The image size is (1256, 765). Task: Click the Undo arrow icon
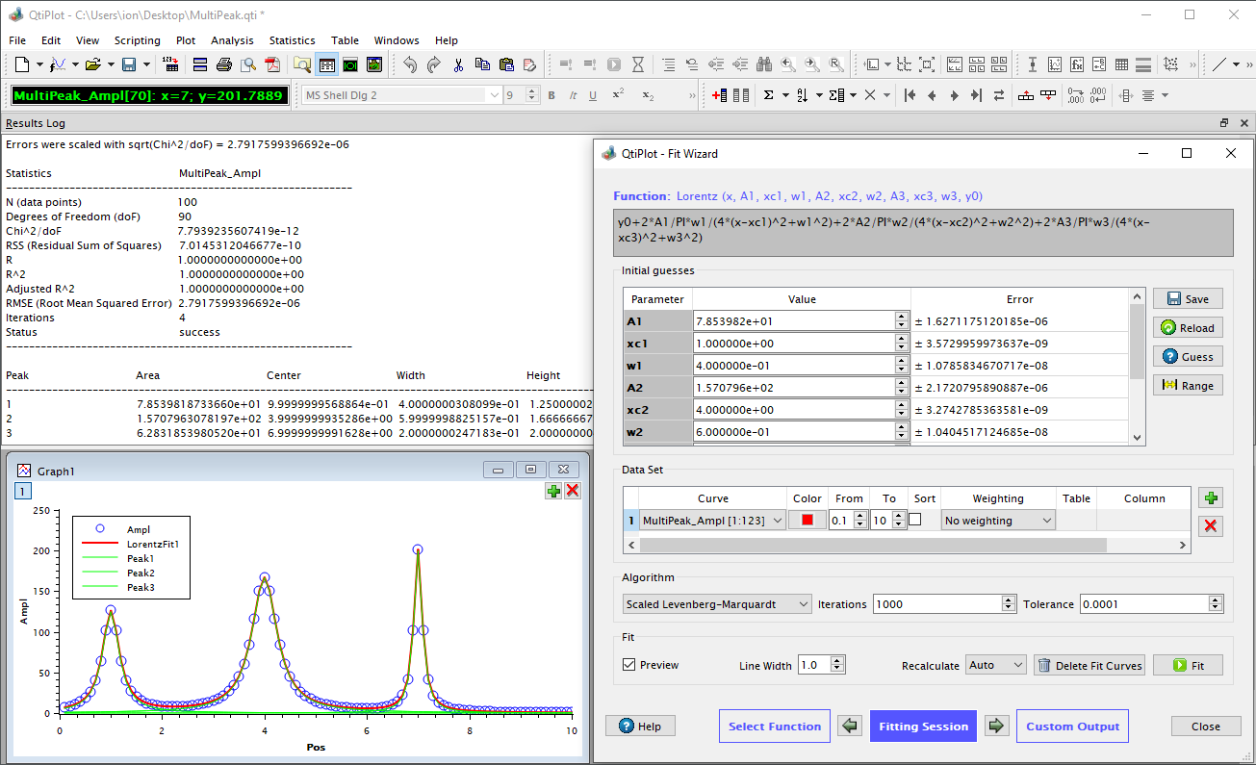click(x=410, y=64)
